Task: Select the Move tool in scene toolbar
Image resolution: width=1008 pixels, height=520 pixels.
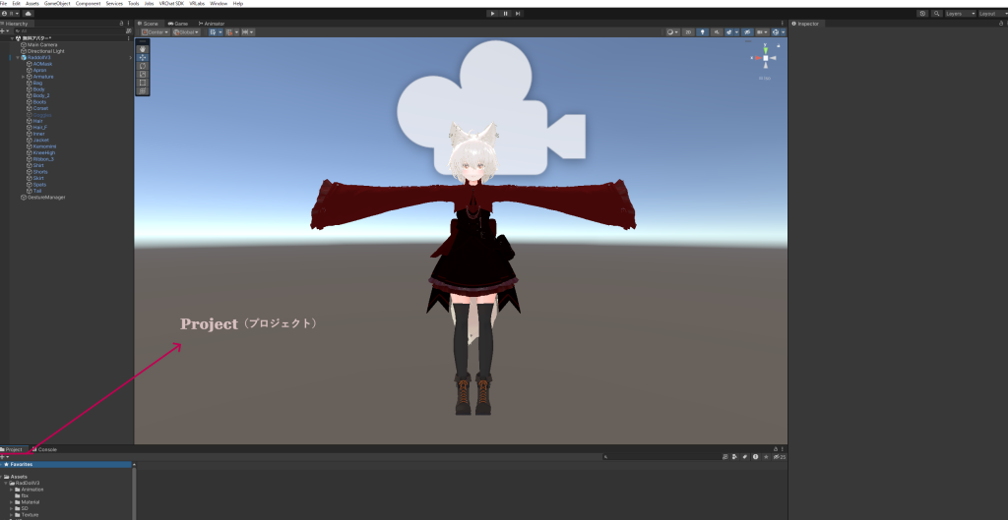Action: click(143, 58)
